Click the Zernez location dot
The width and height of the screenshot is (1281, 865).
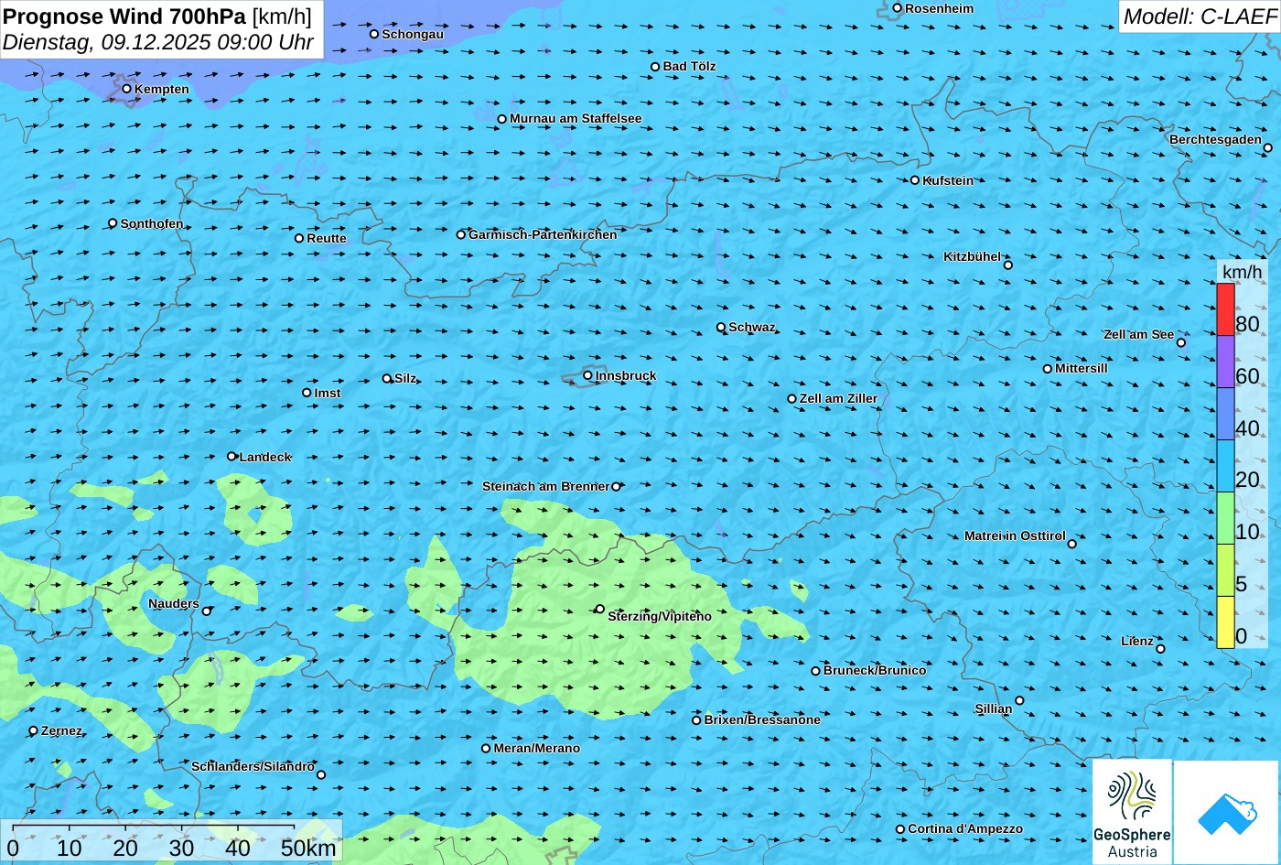point(34,730)
